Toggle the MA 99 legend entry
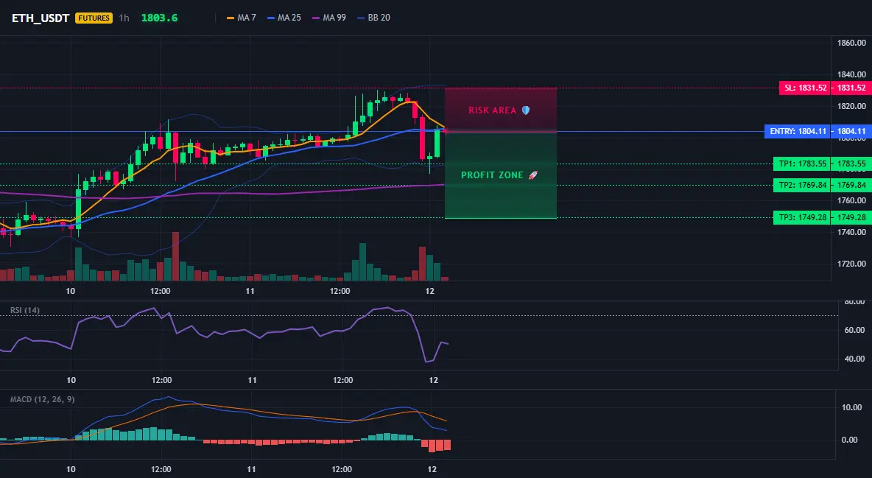The height and width of the screenshot is (478, 872). (x=329, y=18)
